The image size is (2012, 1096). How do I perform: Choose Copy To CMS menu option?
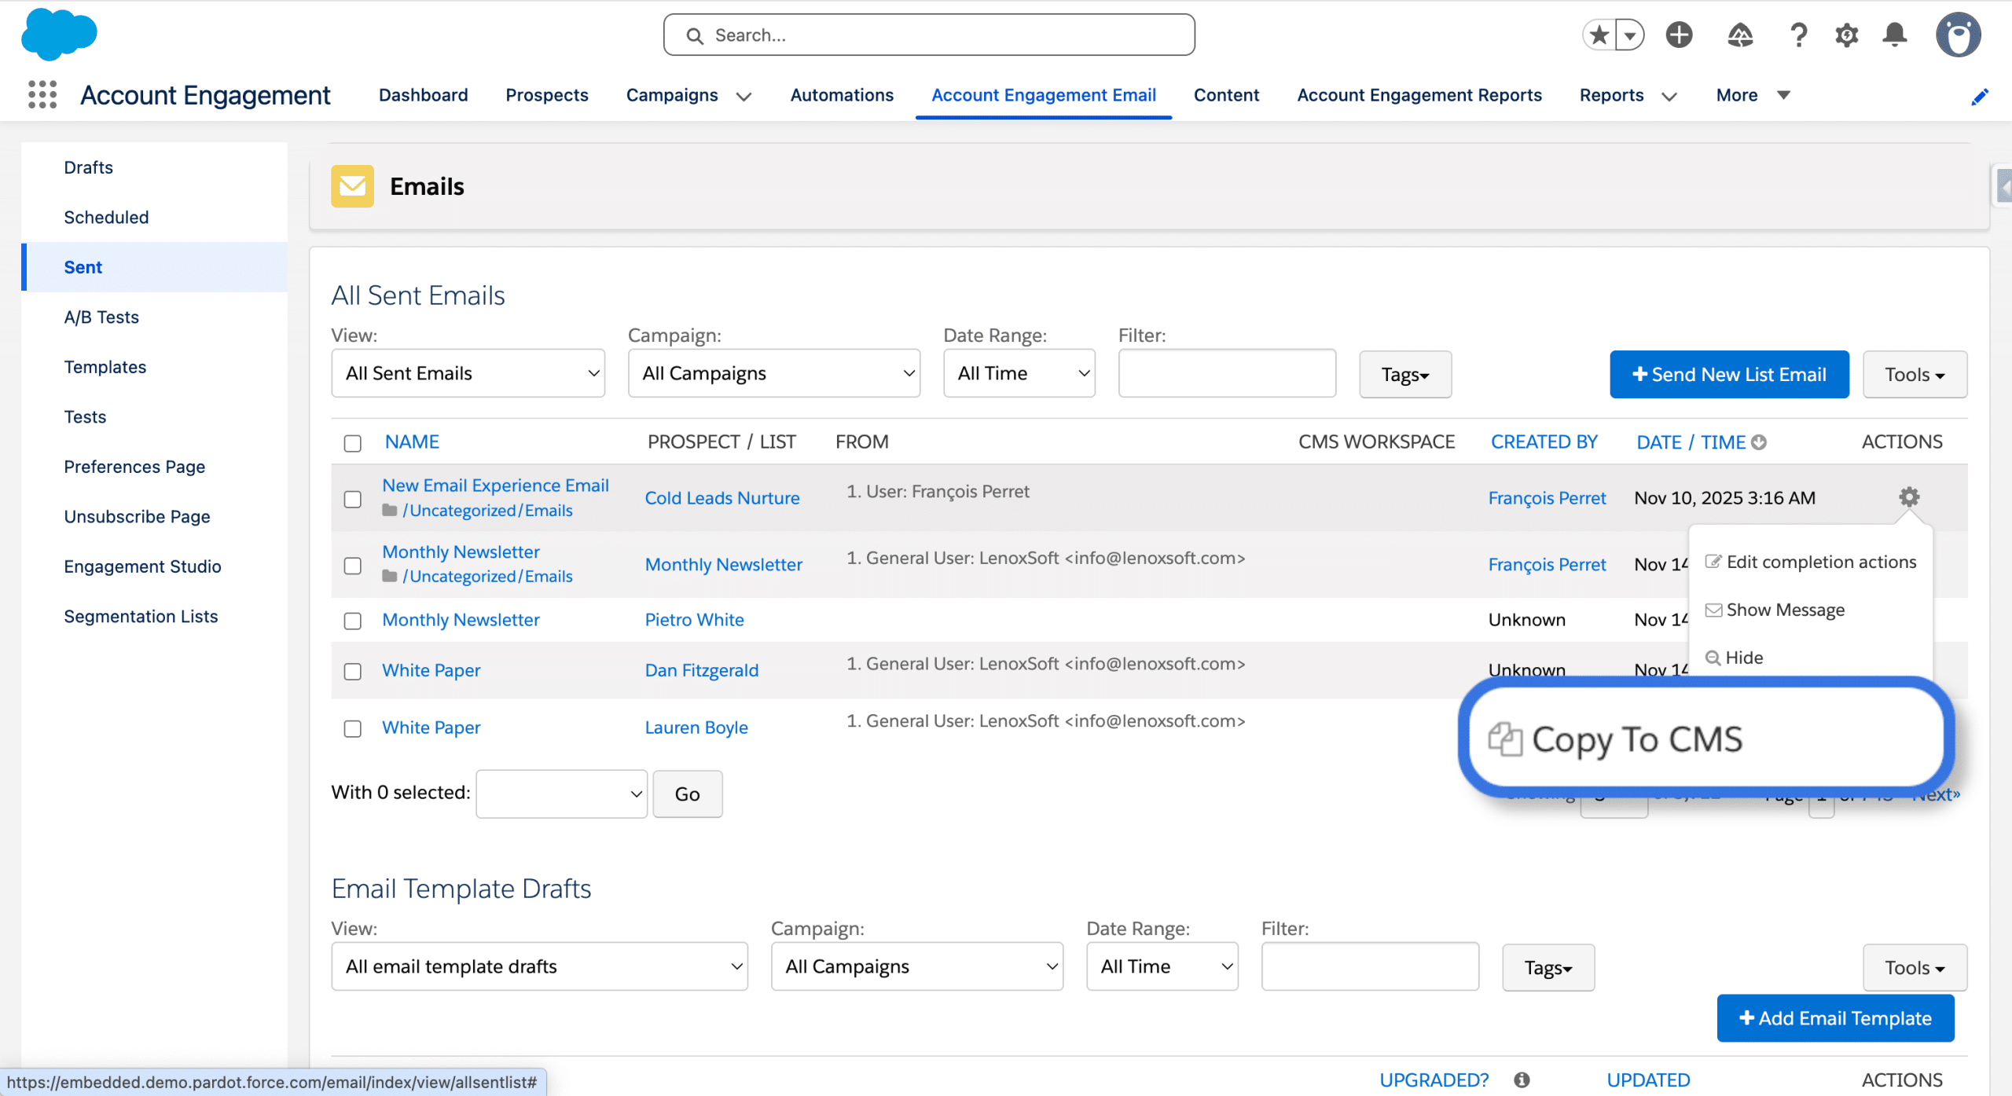click(1637, 739)
